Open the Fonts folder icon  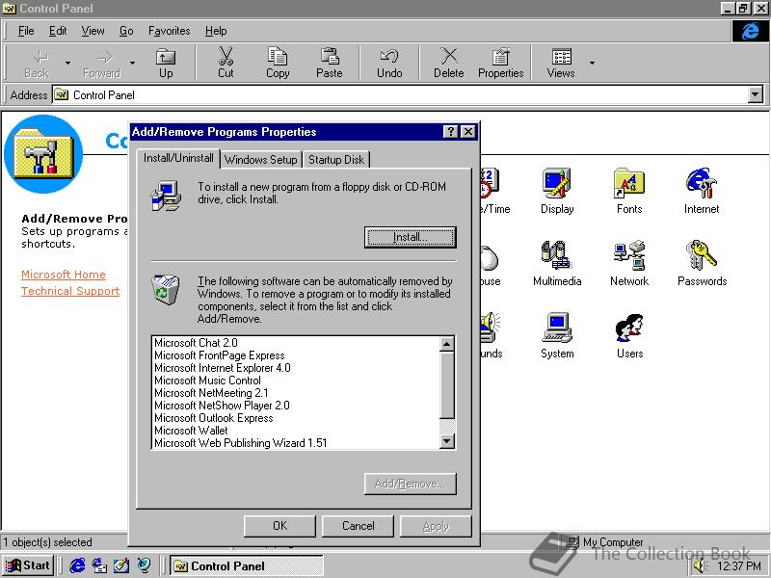coord(629,191)
